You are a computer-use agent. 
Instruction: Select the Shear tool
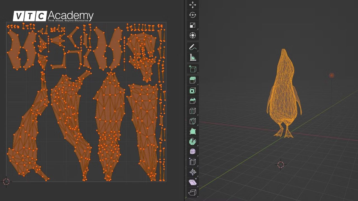(192, 182)
